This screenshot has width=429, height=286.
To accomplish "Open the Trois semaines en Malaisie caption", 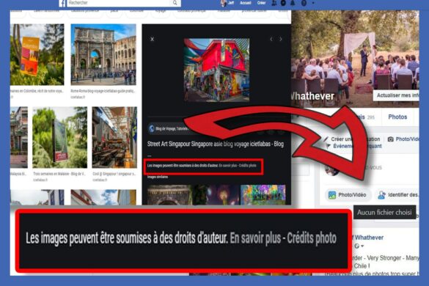I will pos(59,174).
